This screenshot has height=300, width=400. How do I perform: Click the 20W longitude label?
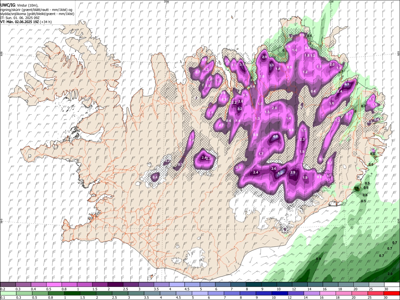click(166, 2)
